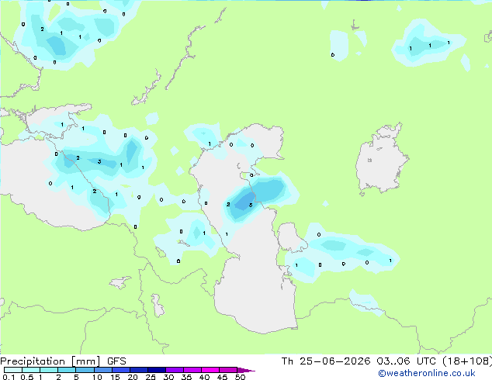Screen dimensions: 492x380
Task: Click the legend label "0.1"
Action: click(x=9, y=377)
